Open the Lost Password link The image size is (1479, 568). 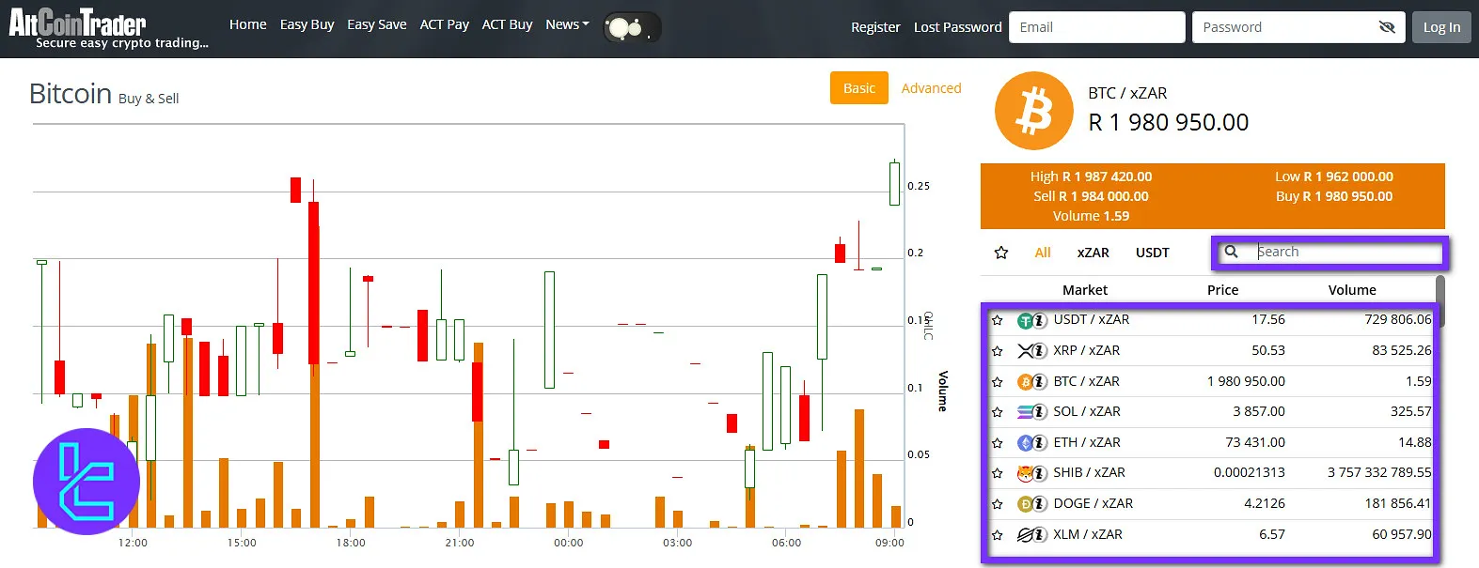(957, 27)
